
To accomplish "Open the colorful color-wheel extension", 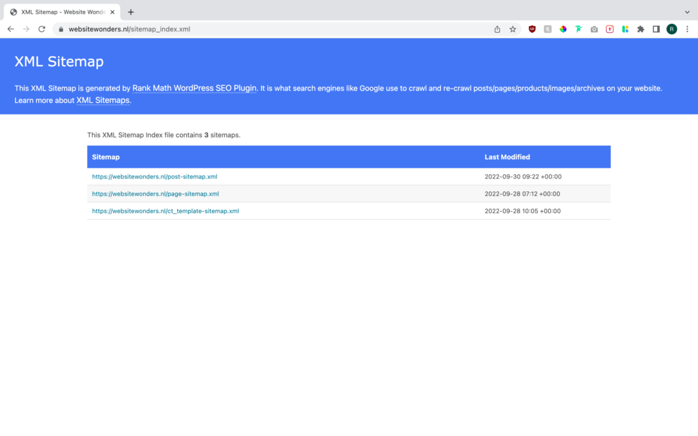I will pyautogui.click(x=562, y=29).
